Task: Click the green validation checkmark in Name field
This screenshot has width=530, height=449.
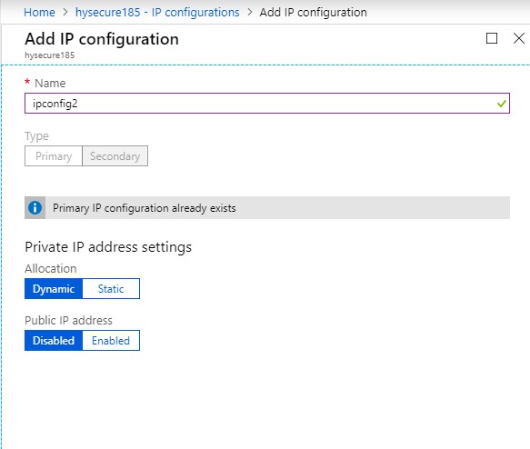Action: click(x=502, y=104)
